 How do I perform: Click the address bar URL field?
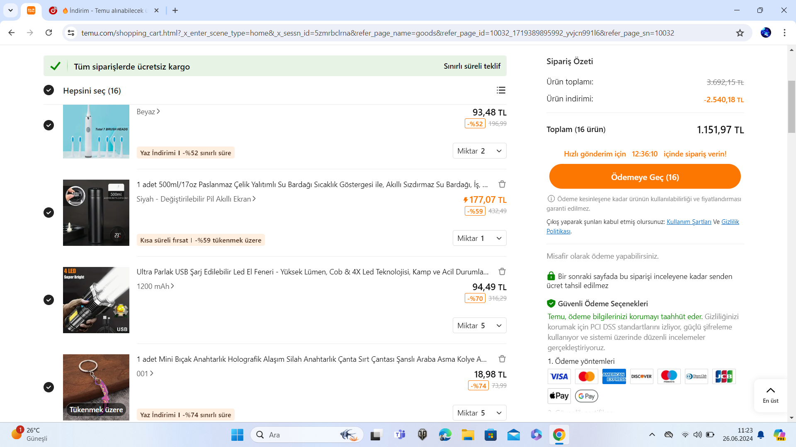[377, 33]
